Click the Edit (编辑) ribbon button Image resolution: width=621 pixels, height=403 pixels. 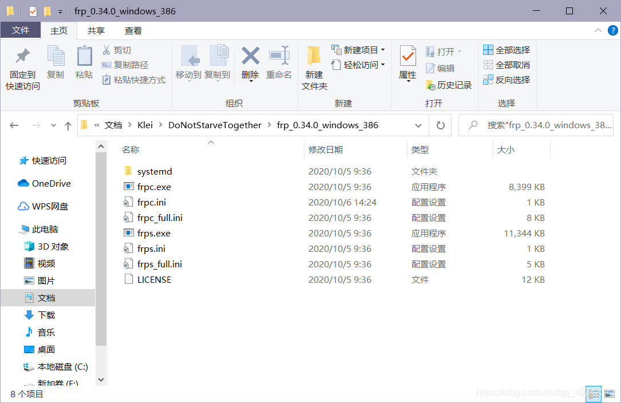pyautogui.click(x=440, y=68)
